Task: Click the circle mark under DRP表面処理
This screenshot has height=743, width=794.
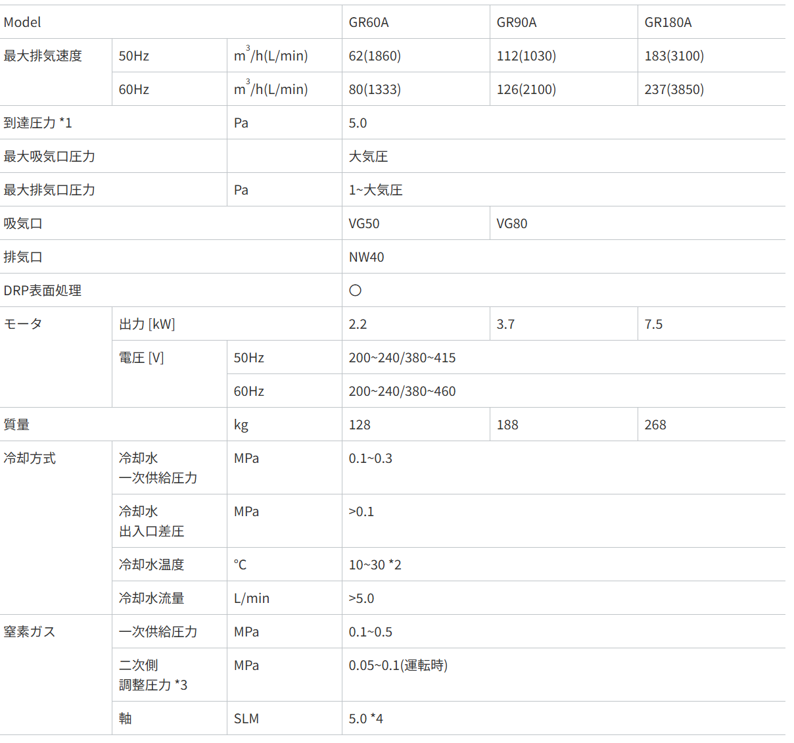Action: pos(353,290)
